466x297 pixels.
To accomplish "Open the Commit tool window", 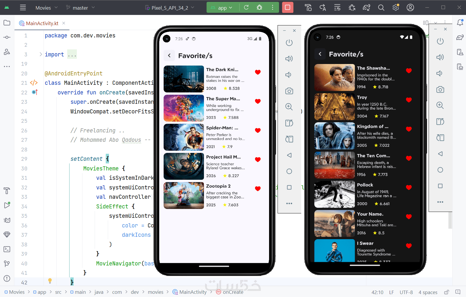I will pos(7,37).
